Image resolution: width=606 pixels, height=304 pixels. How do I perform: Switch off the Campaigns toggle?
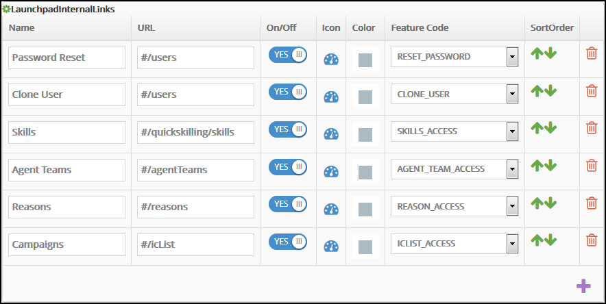tap(288, 242)
